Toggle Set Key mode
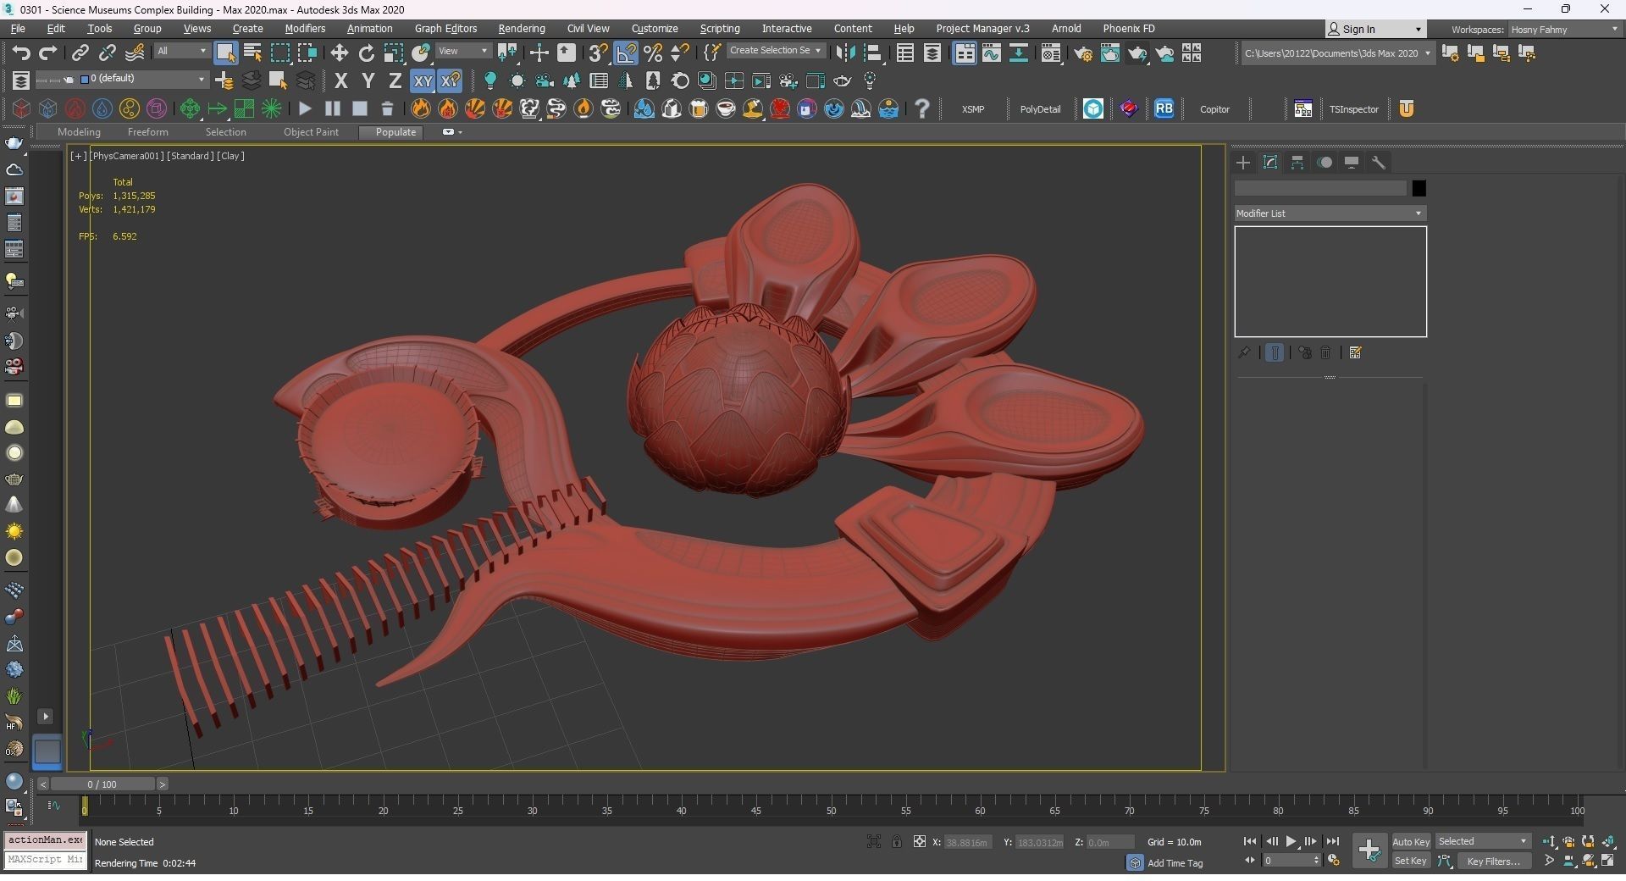Viewport: 1626px width, 881px height. [1411, 861]
